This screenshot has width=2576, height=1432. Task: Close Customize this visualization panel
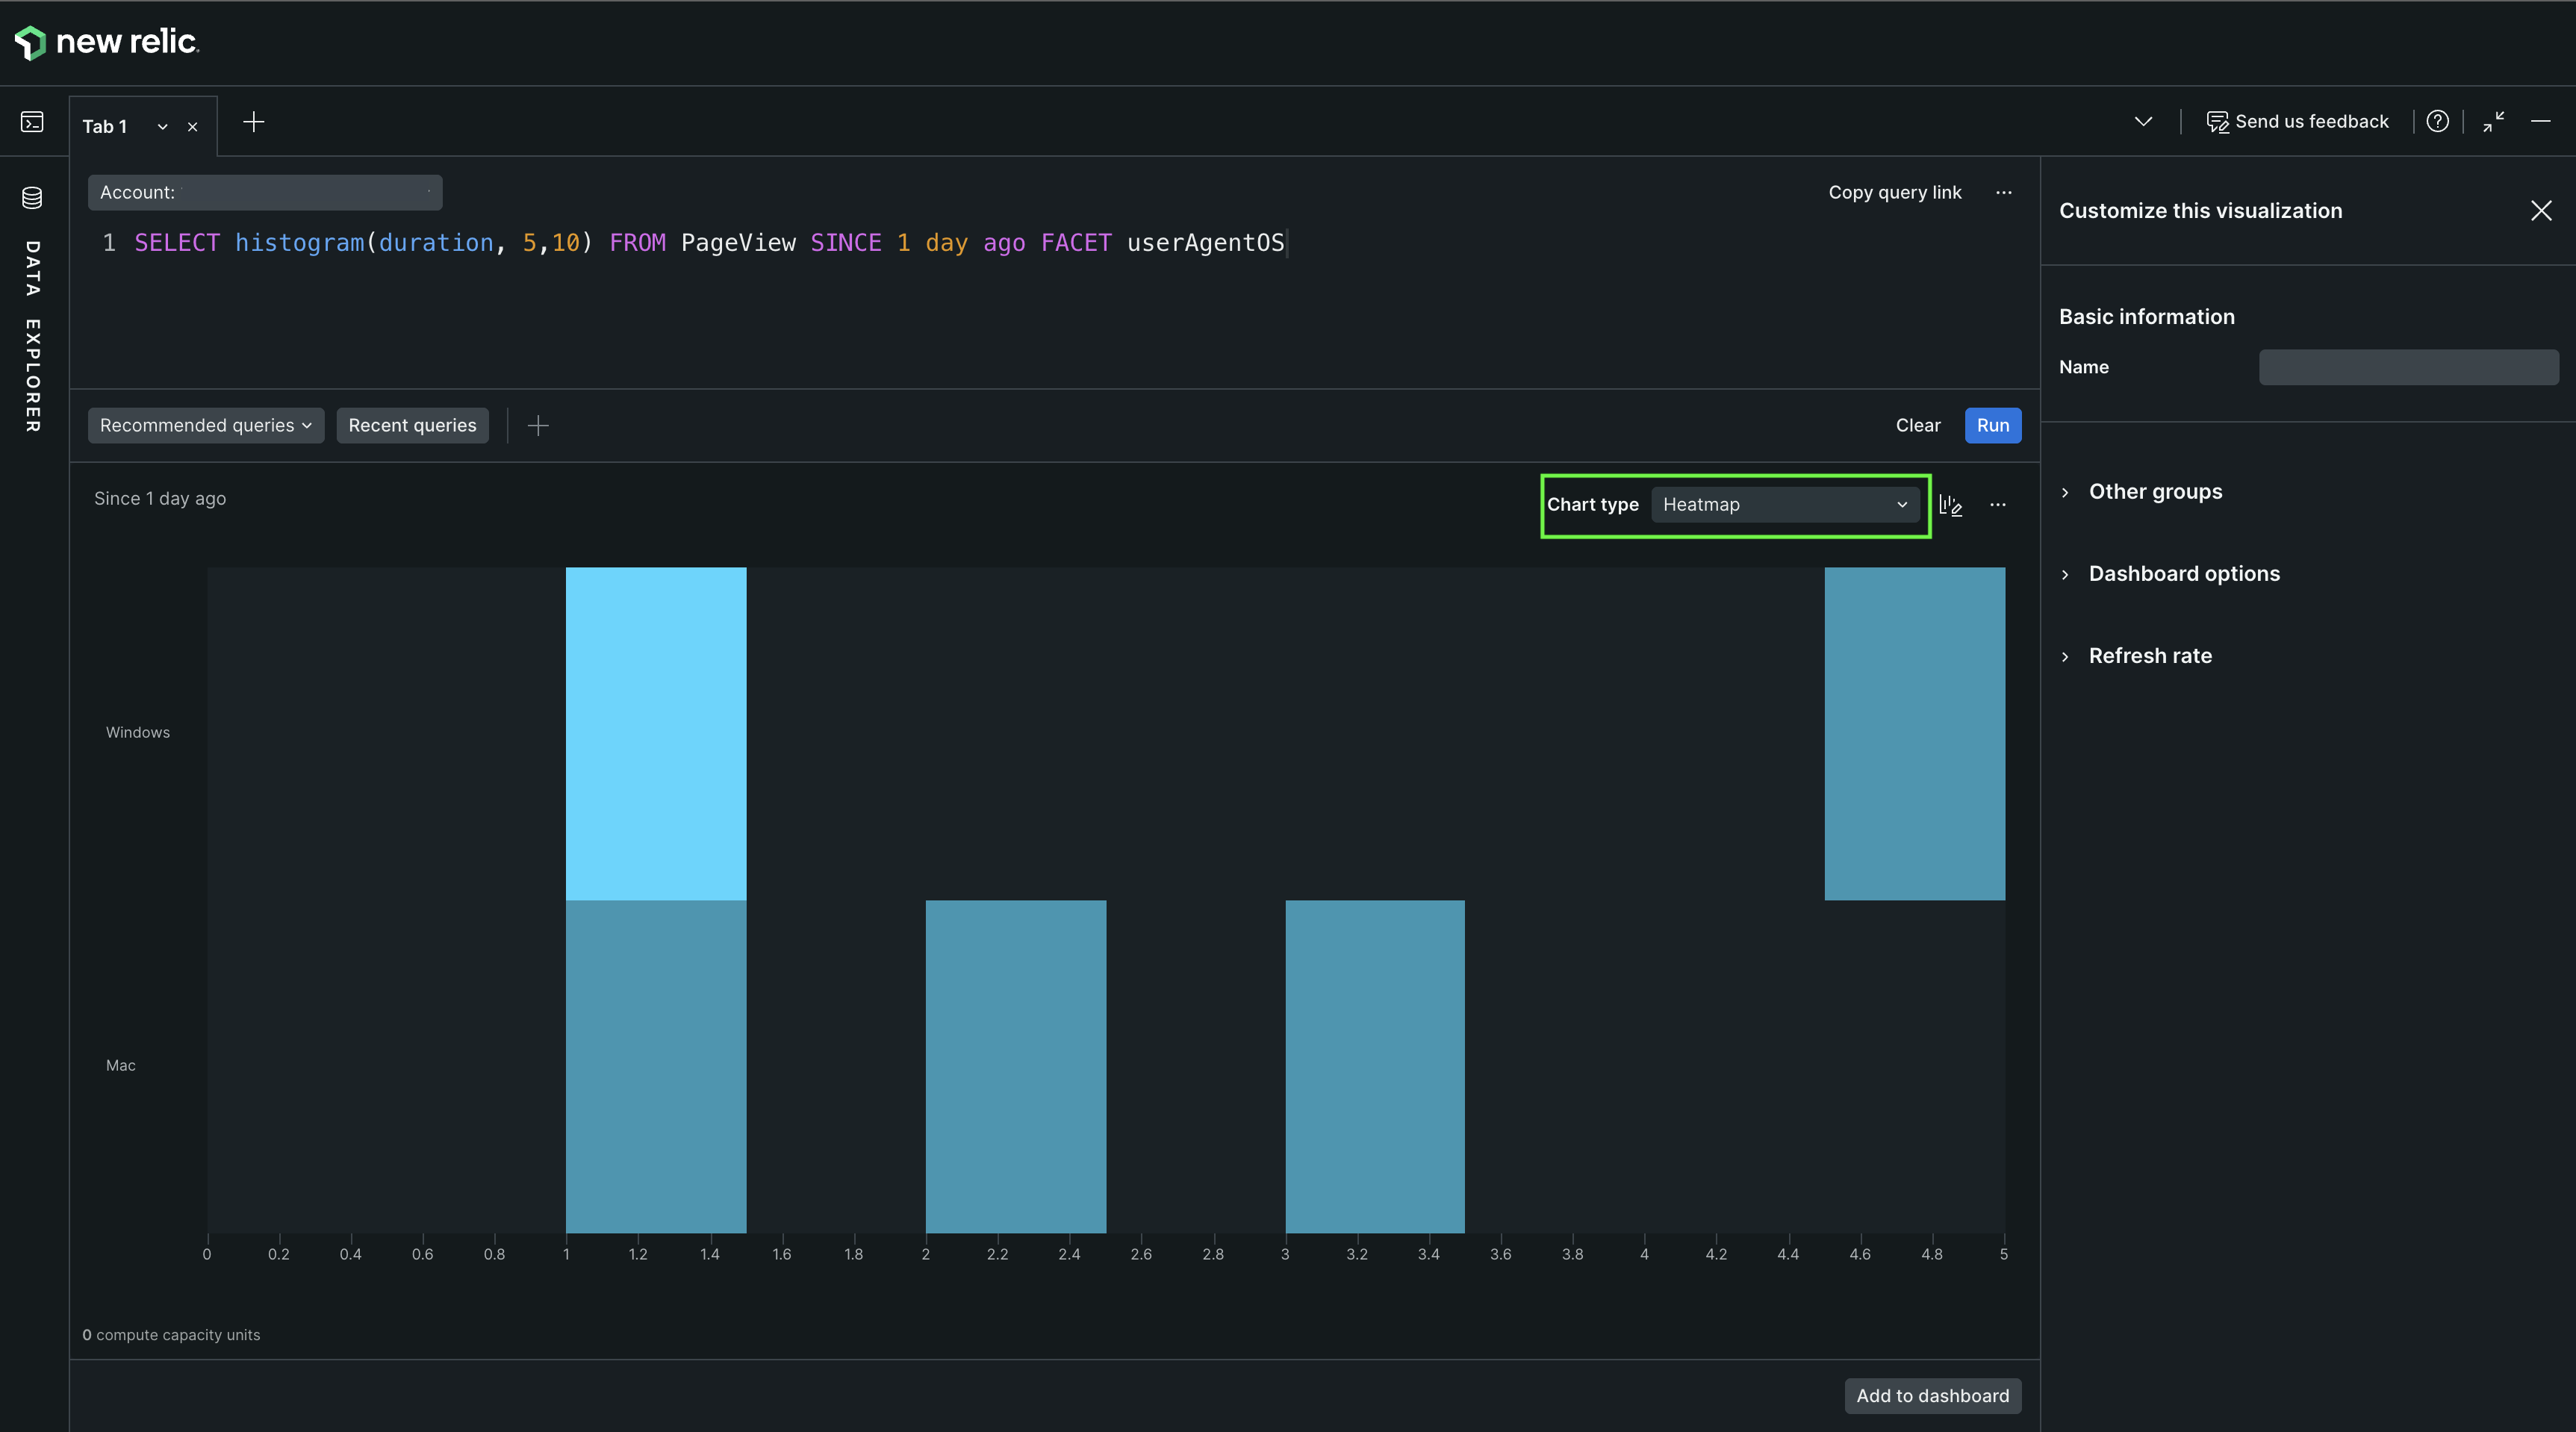tap(2541, 210)
